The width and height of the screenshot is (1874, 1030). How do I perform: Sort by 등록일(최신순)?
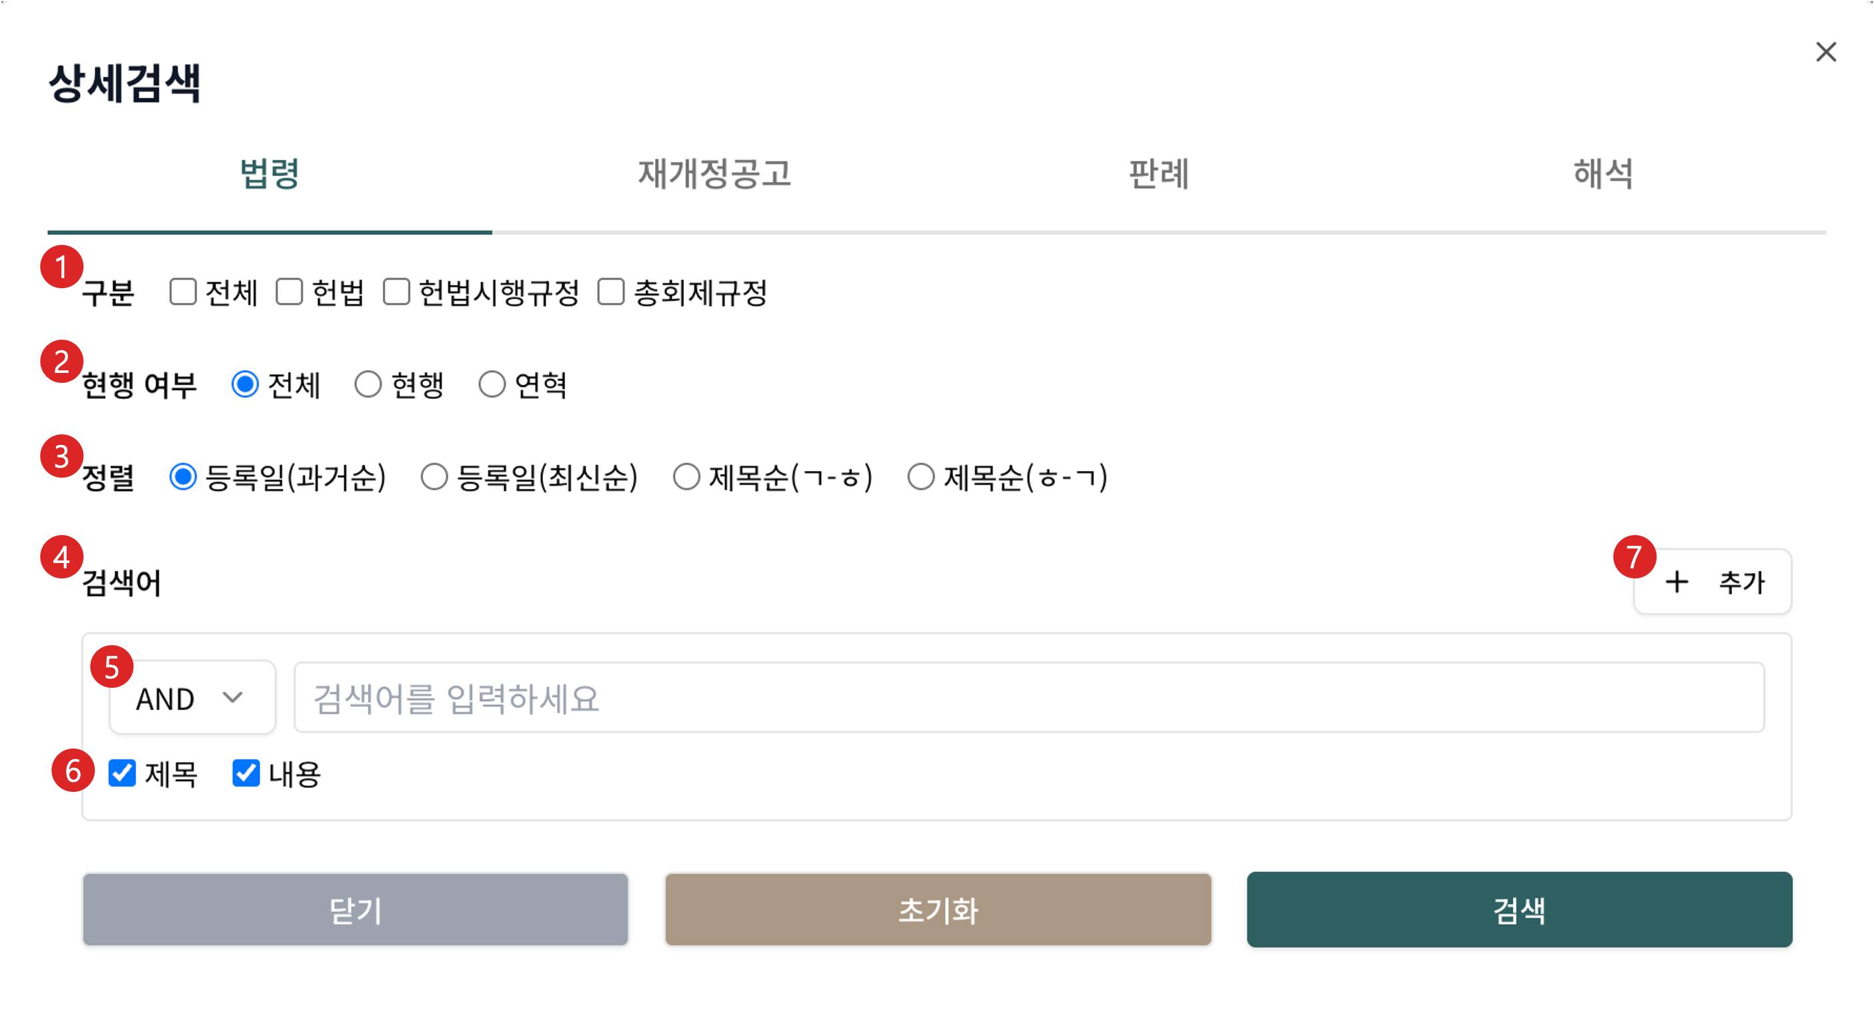pyautogui.click(x=434, y=478)
